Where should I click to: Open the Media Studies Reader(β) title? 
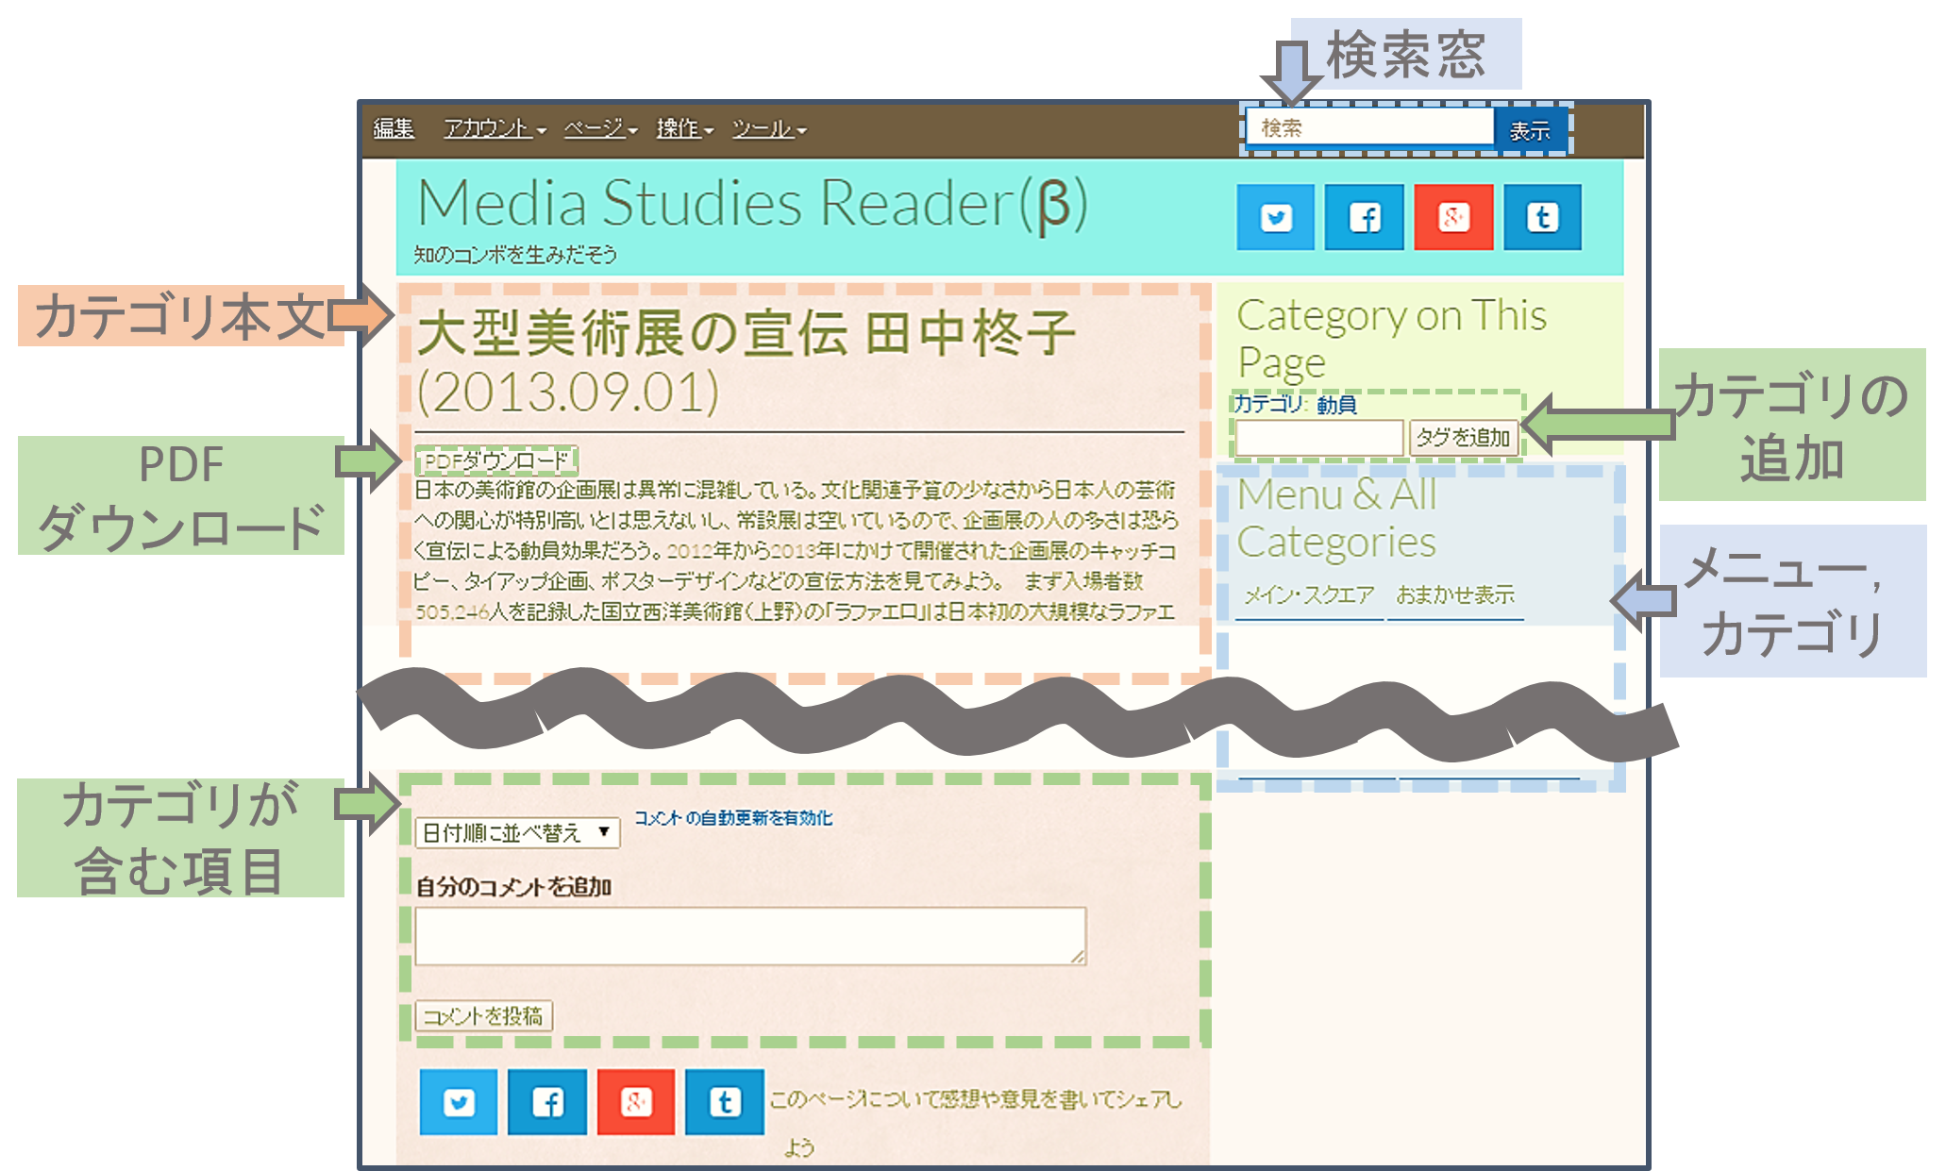[752, 204]
